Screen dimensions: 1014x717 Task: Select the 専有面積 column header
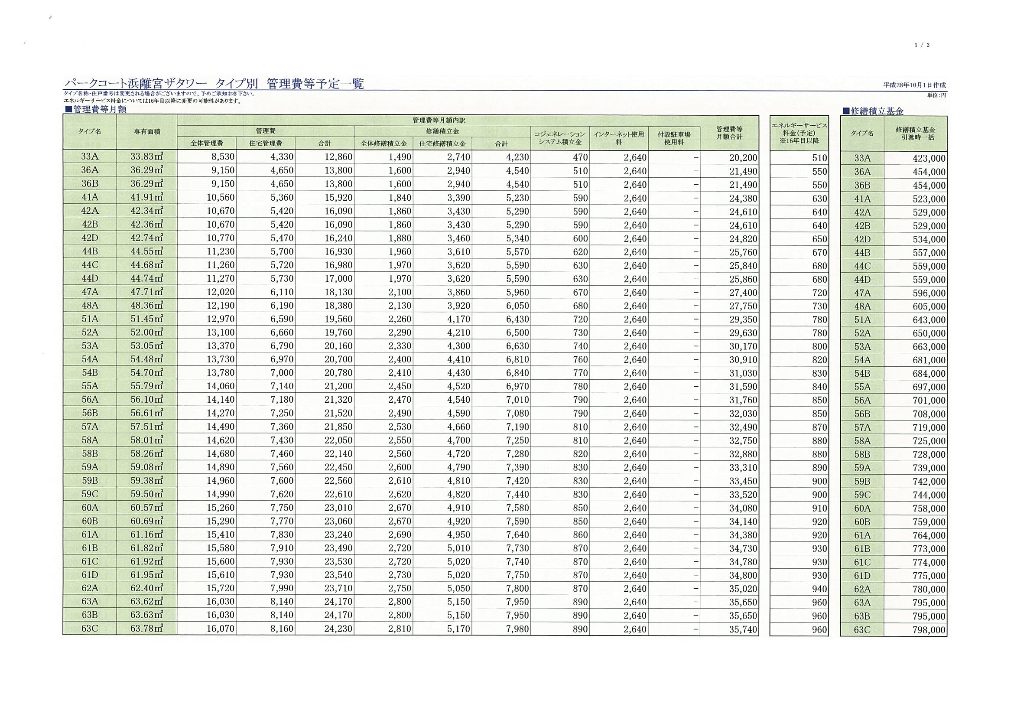point(147,132)
